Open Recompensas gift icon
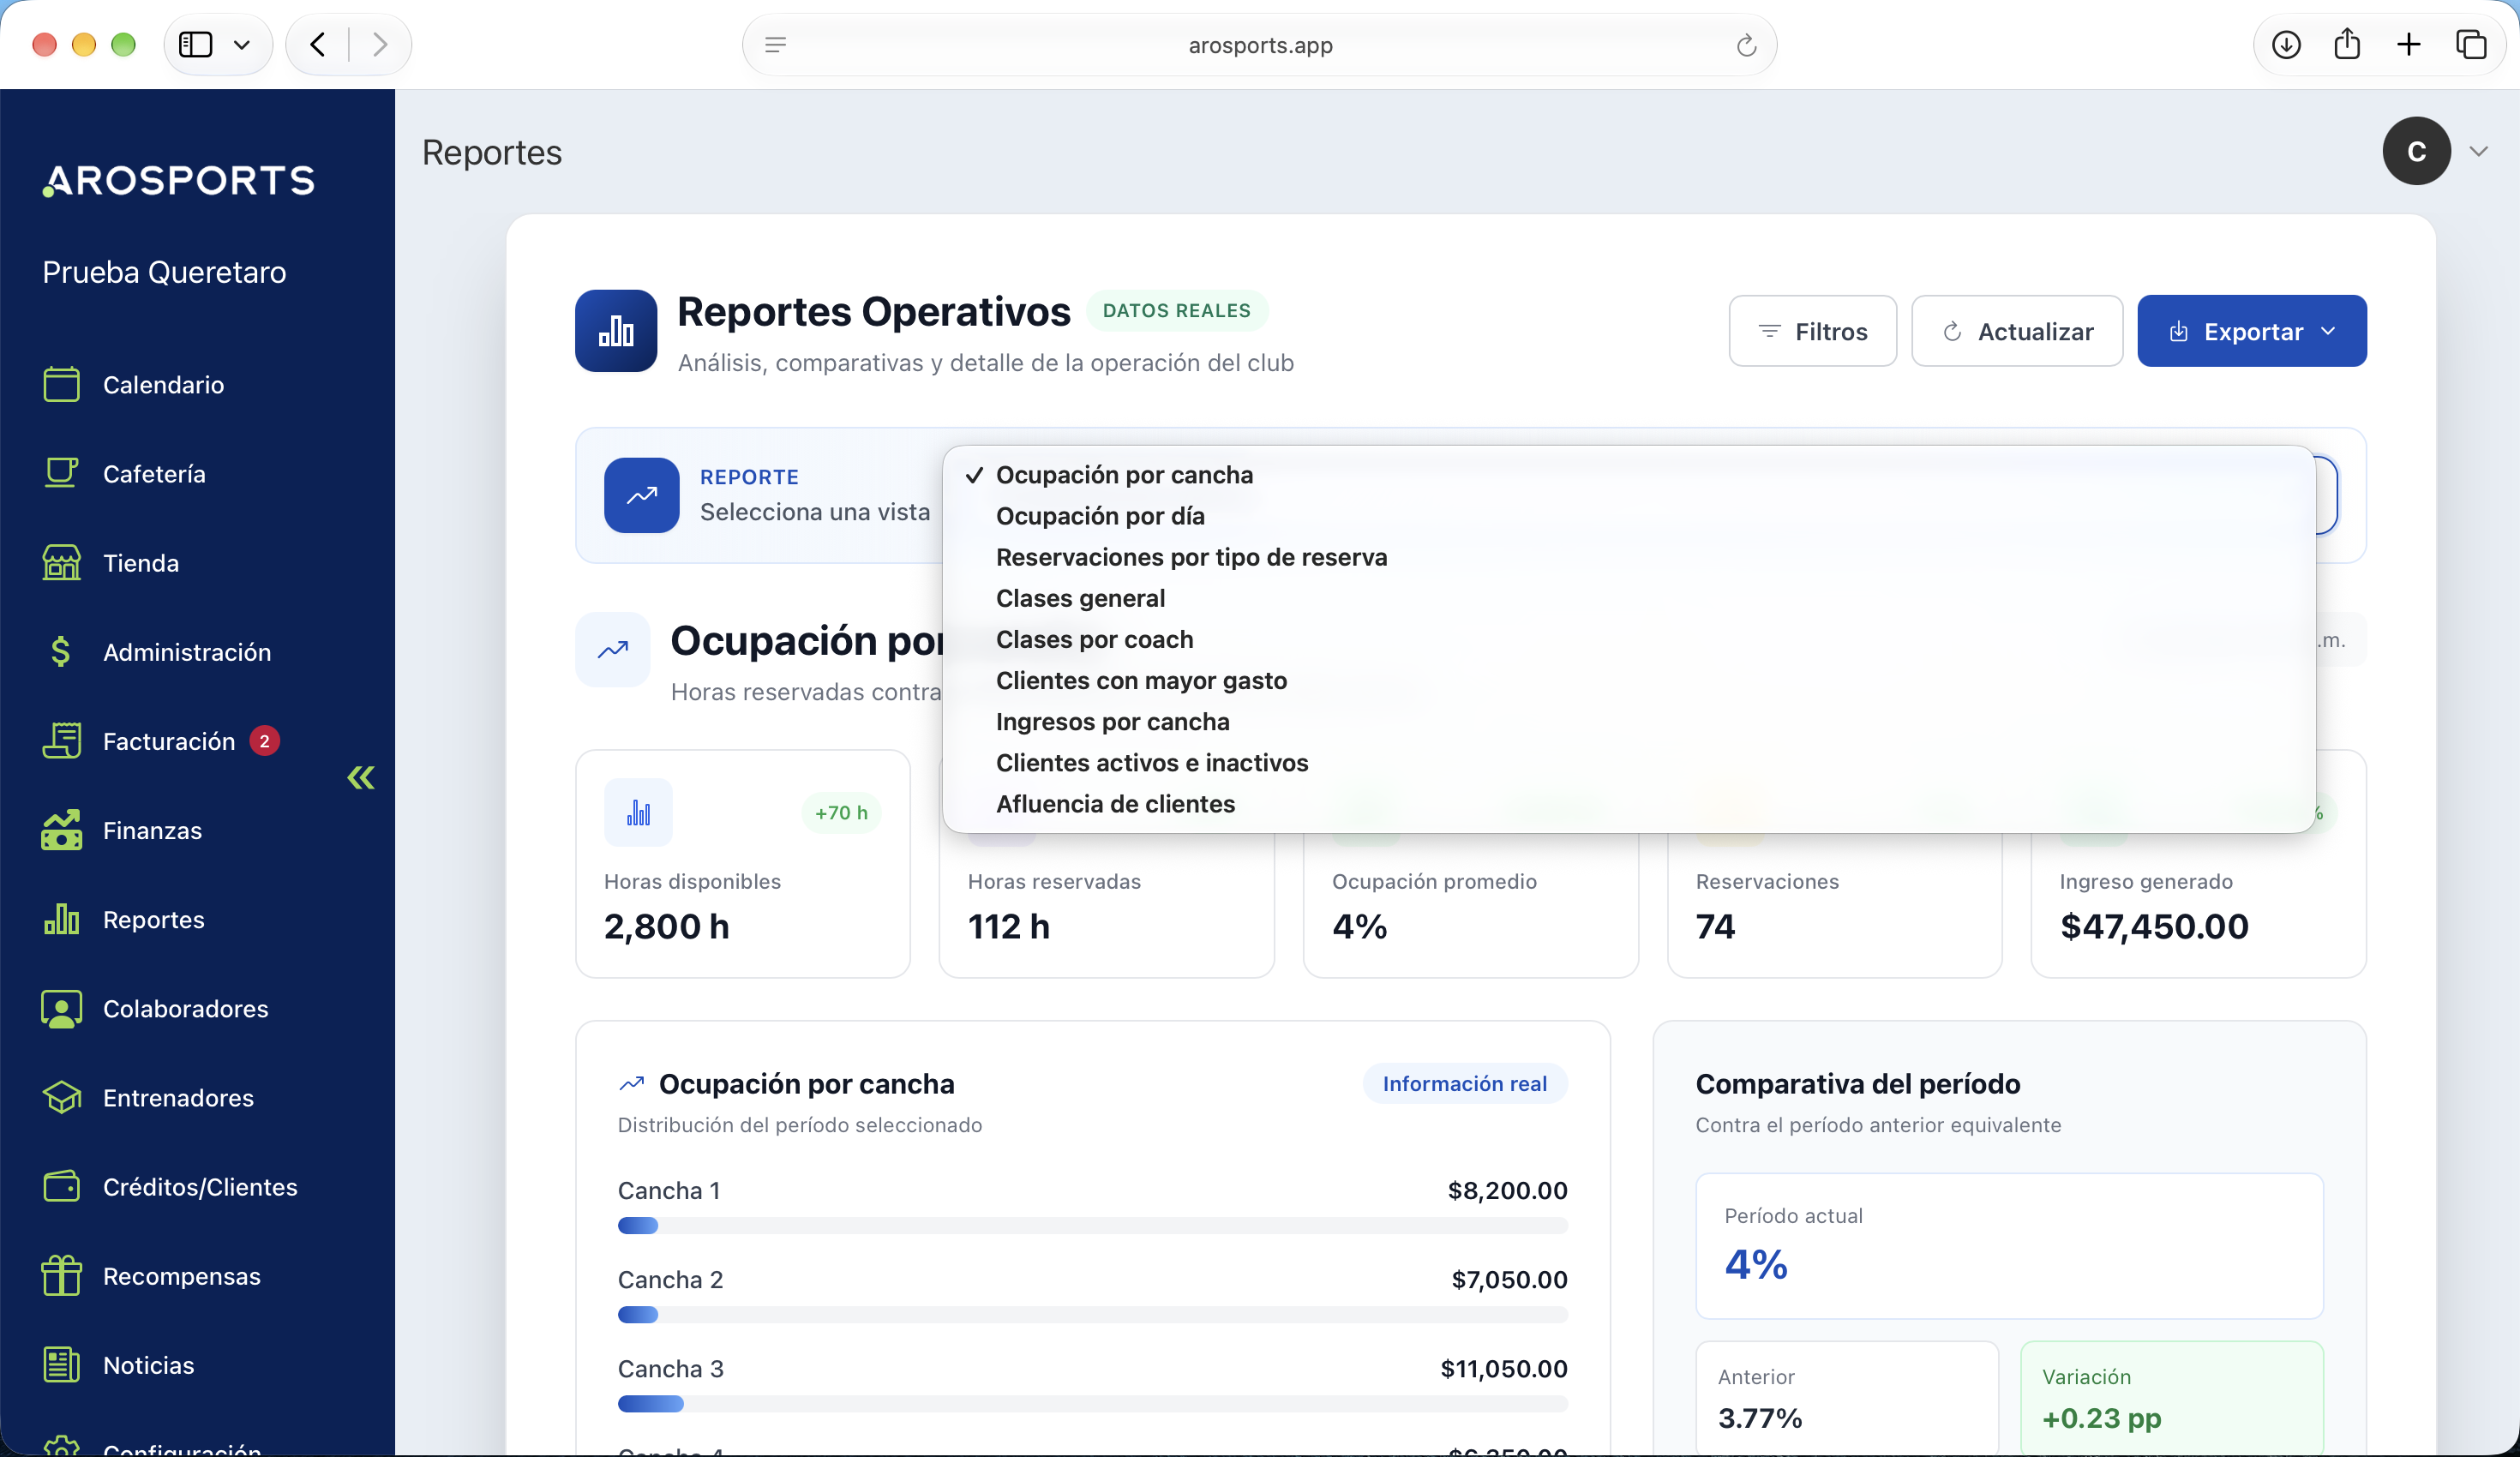2520x1457 pixels. 62,1275
